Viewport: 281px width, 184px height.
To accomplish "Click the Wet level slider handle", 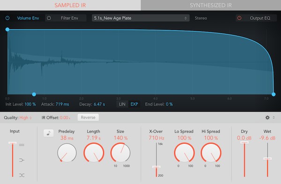I will click(267, 159).
